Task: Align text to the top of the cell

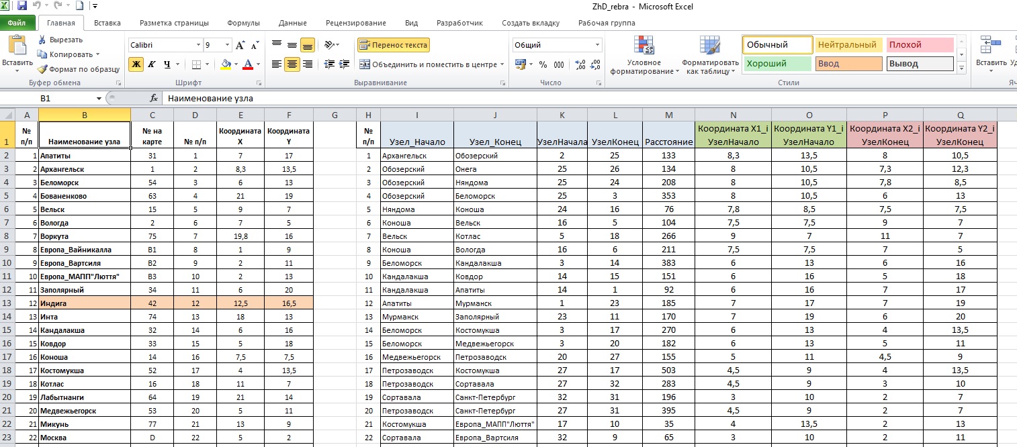Action: pyautogui.click(x=276, y=45)
